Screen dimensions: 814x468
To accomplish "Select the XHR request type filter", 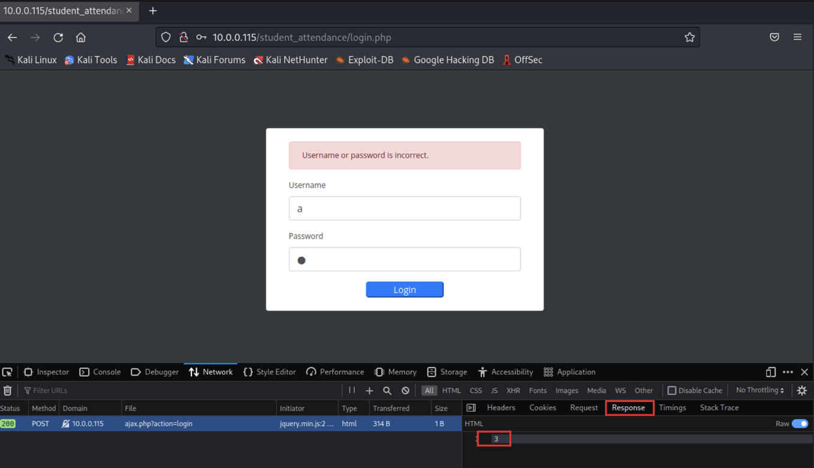I will pos(513,391).
